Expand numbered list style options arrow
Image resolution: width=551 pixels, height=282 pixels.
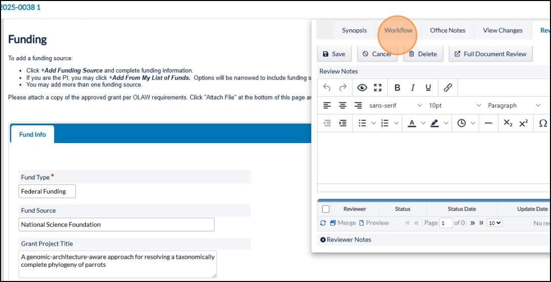click(x=397, y=123)
